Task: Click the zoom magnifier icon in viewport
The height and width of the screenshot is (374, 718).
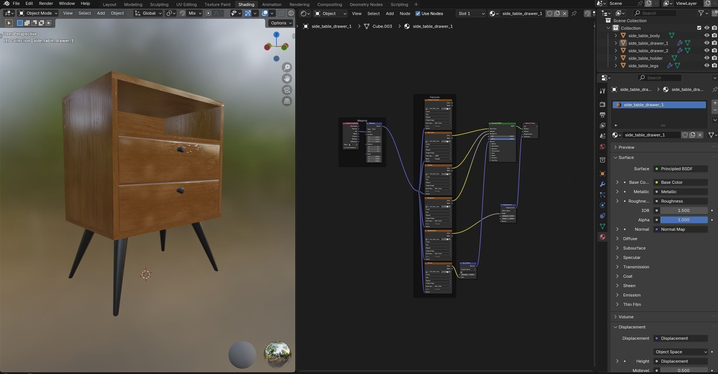Action: pyautogui.click(x=287, y=67)
